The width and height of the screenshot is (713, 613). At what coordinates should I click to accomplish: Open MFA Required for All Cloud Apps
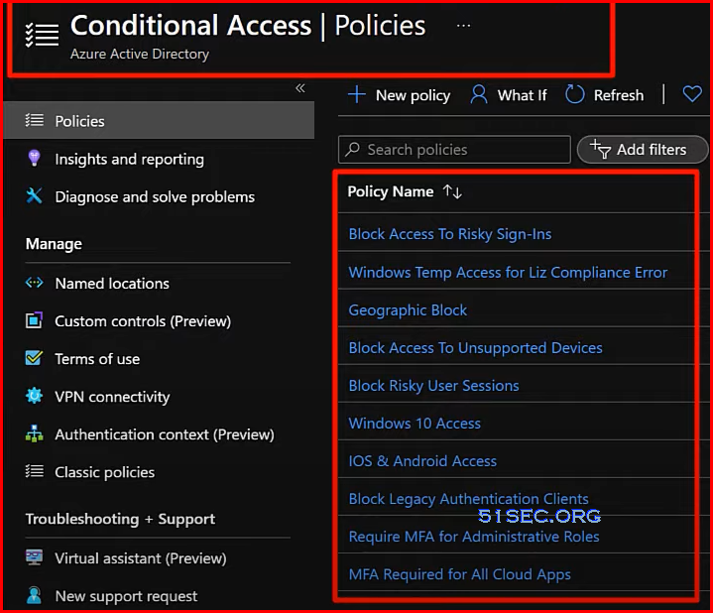click(x=460, y=574)
